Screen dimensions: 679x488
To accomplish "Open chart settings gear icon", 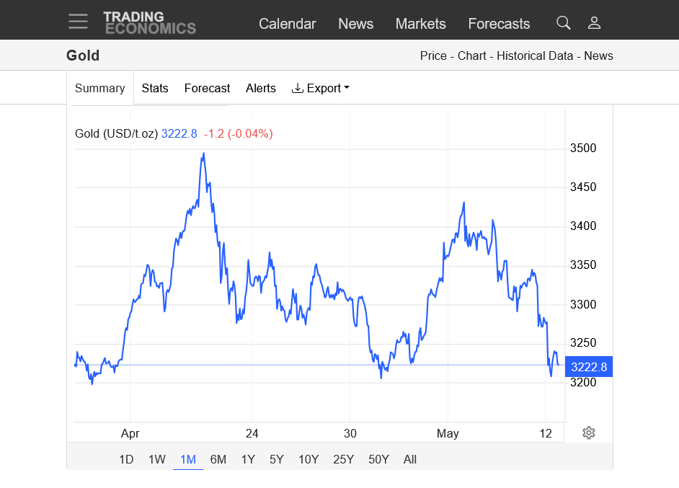I will [588, 432].
